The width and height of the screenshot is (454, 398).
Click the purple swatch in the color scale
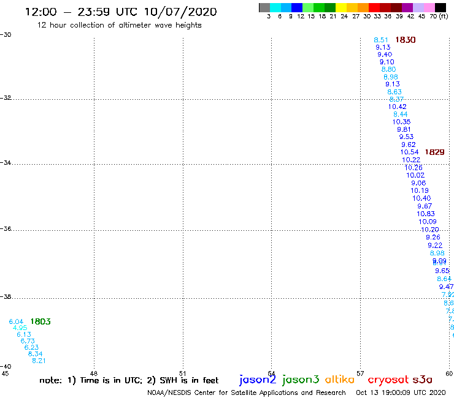pyautogui.click(x=407, y=7)
